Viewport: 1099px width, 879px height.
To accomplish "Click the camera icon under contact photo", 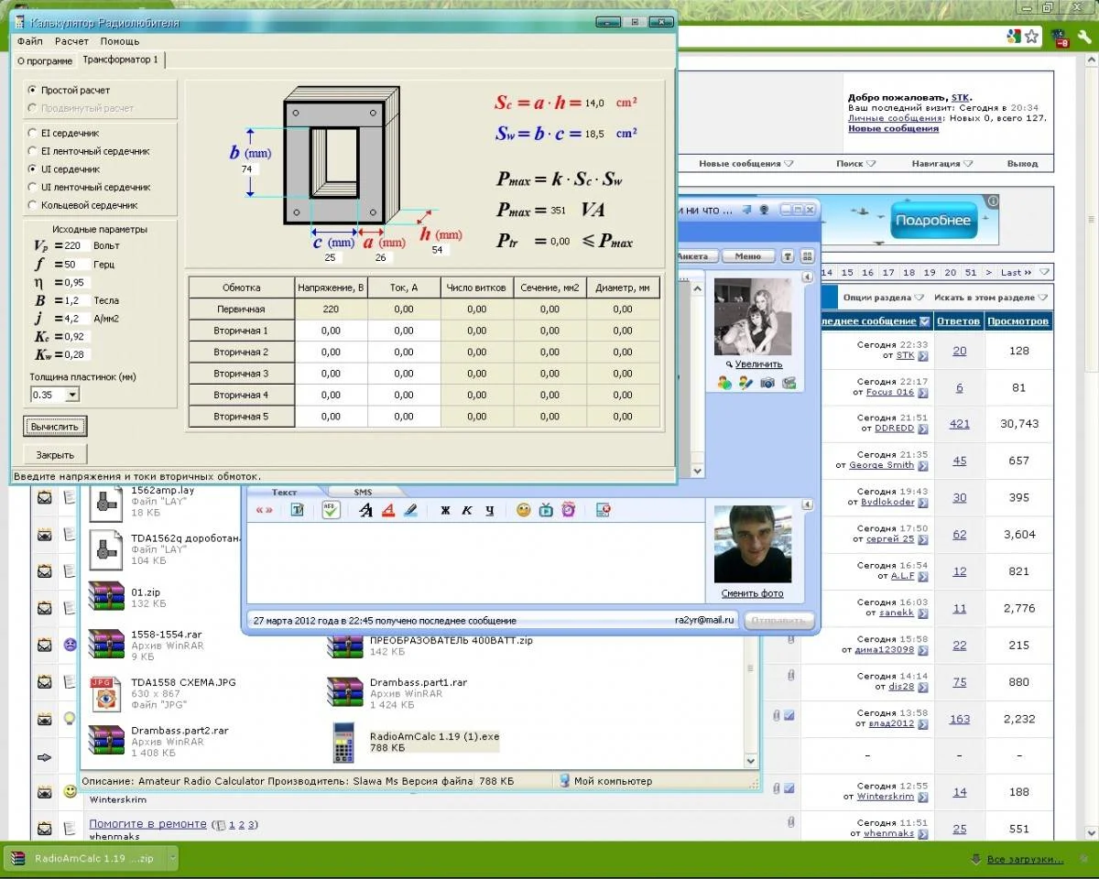I will [767, 382].
